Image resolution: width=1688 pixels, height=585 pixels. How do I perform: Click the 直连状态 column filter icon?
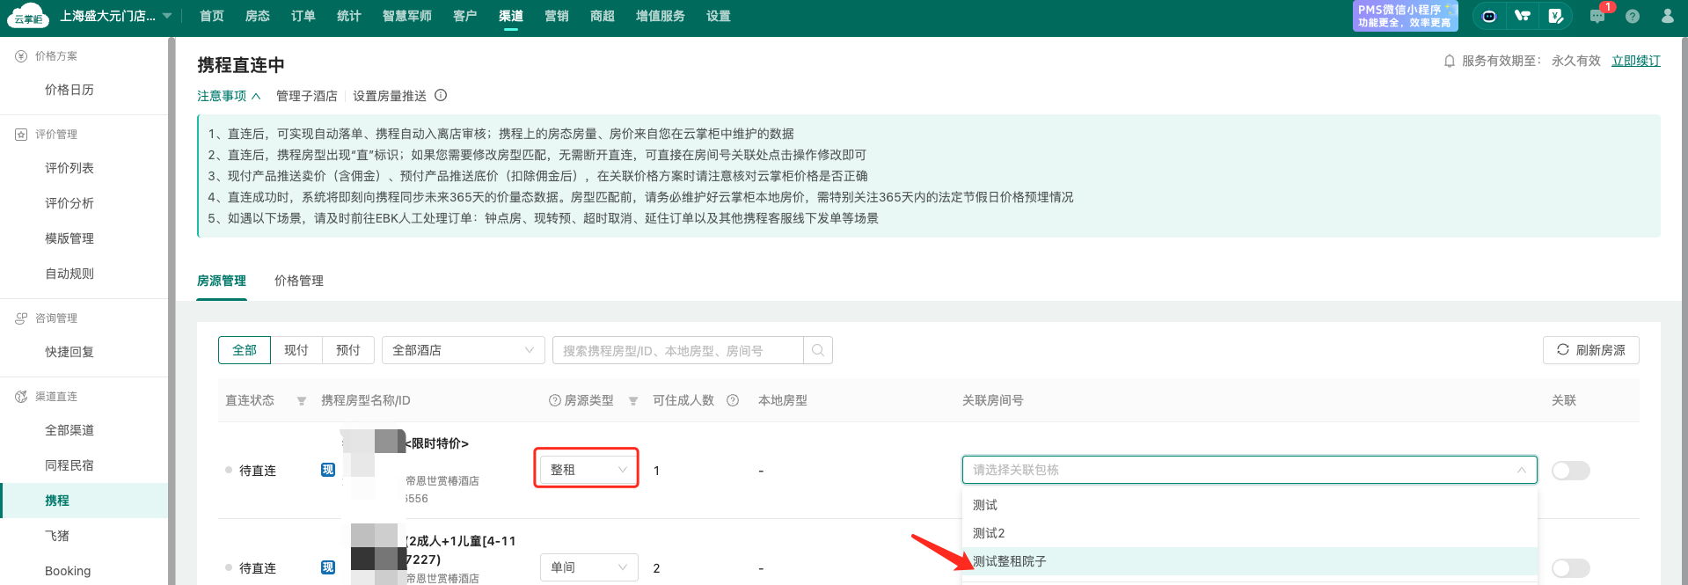click(x=302, y=401)
